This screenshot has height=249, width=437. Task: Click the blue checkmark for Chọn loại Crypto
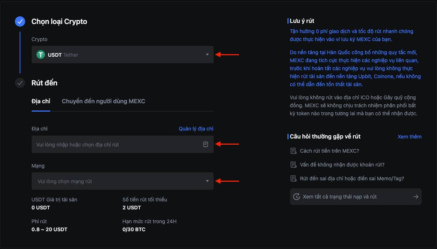click(20, 21)
